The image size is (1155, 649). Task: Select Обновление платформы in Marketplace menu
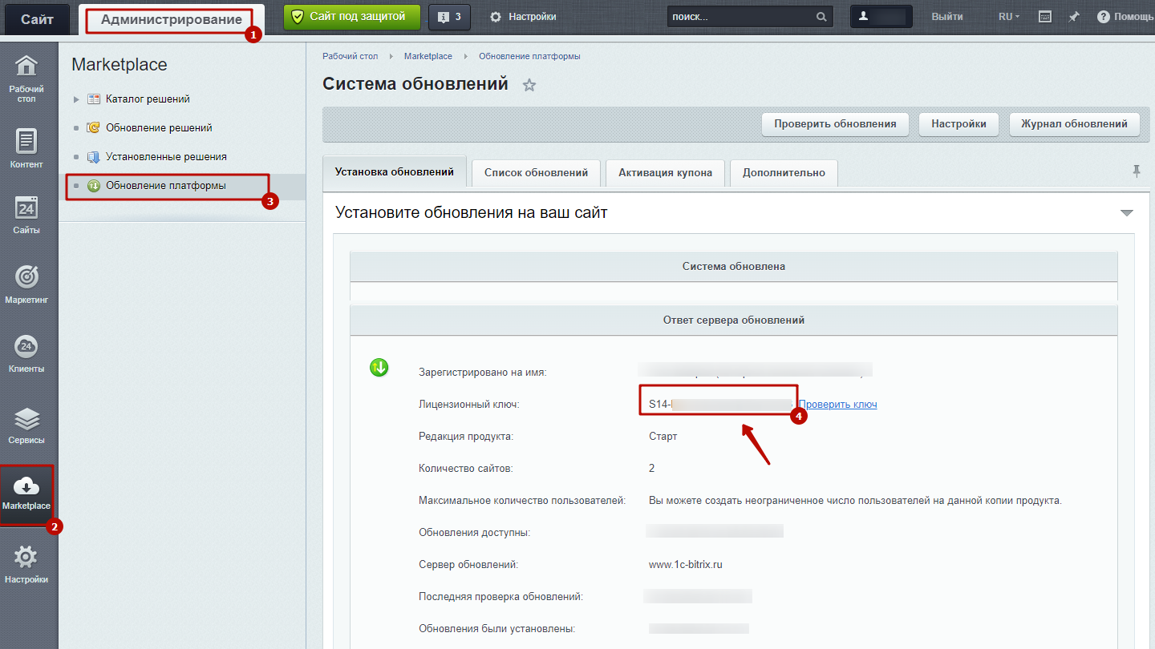pyautogui.click(x=166, y=186)
